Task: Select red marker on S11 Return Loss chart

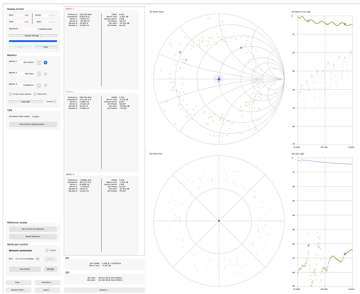Action: [308, 21]
